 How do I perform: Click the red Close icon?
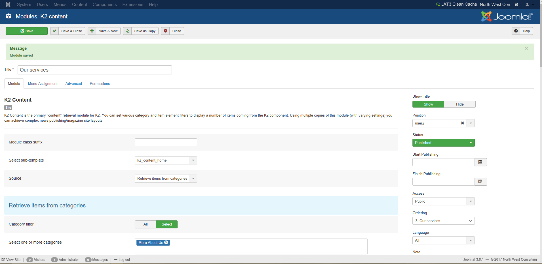165,31
